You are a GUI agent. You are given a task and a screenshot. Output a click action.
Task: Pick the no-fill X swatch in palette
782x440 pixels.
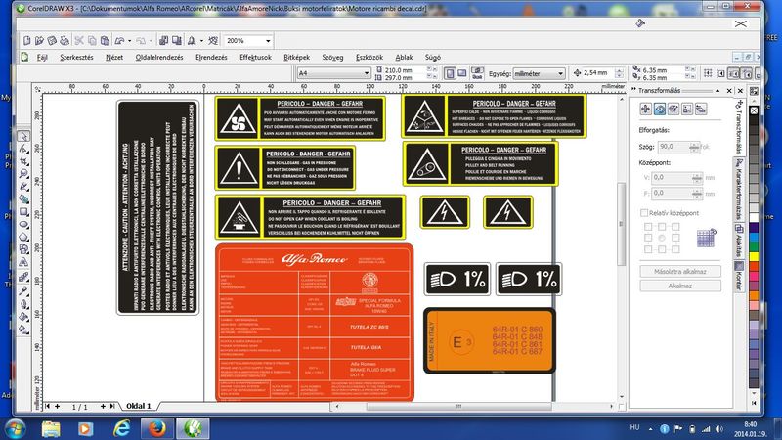pyautogui.click(x=754, y=110)
